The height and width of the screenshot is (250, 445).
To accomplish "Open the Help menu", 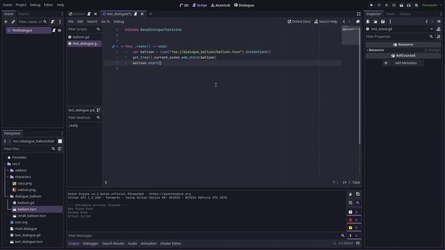I will (60, 5).
